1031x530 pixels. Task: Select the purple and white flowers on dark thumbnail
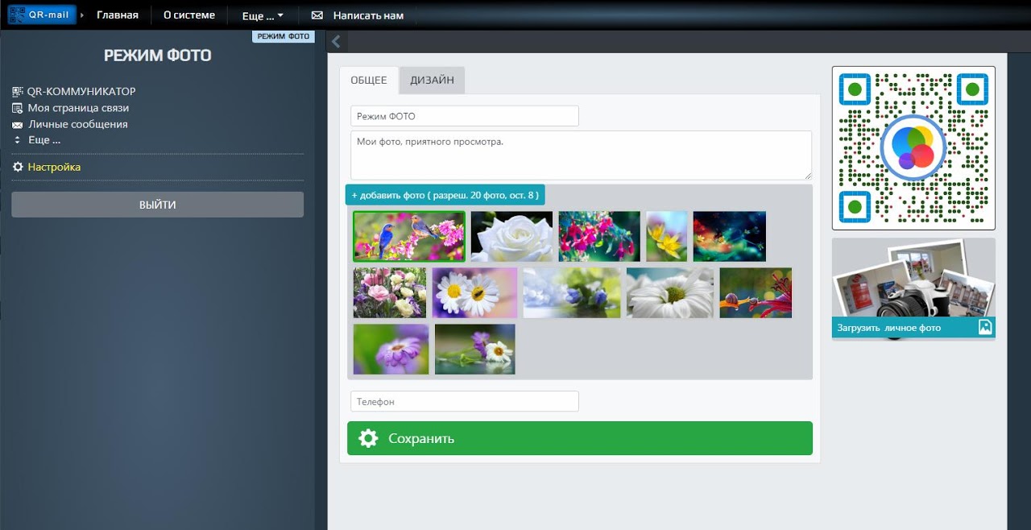(475, 349)
